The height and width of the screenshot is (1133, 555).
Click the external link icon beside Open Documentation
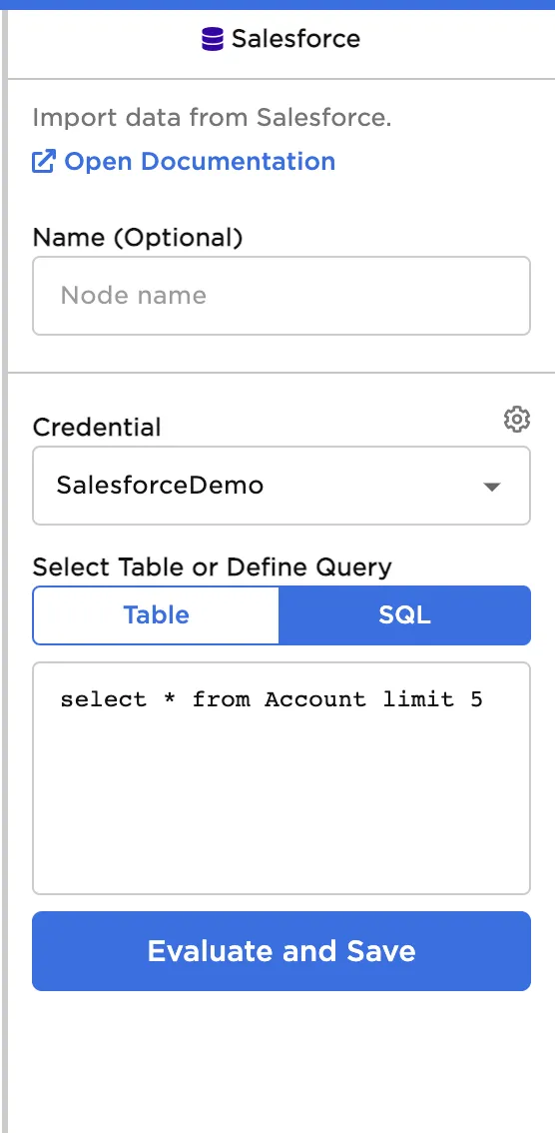43,161
